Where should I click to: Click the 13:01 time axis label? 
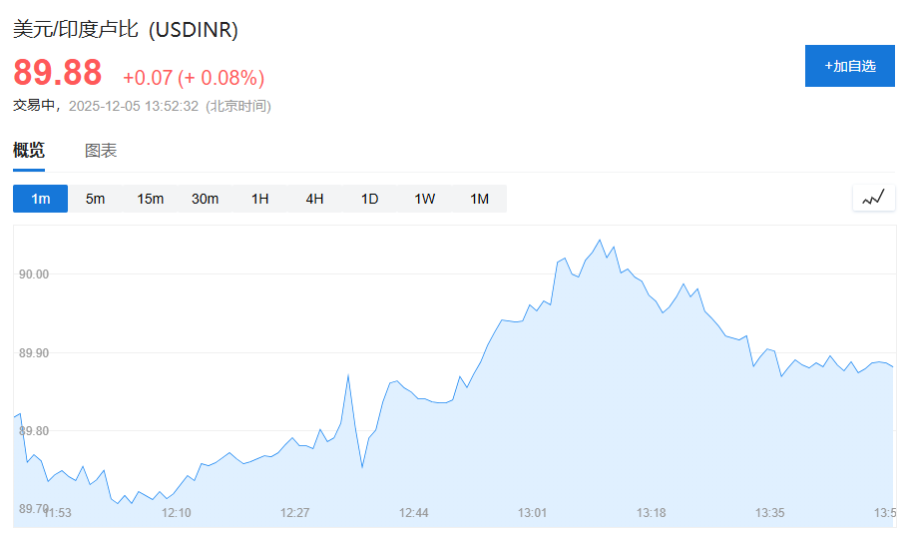coord(533,513)
